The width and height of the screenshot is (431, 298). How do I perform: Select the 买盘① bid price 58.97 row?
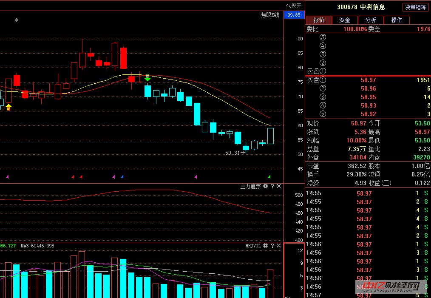coord(368,80)
